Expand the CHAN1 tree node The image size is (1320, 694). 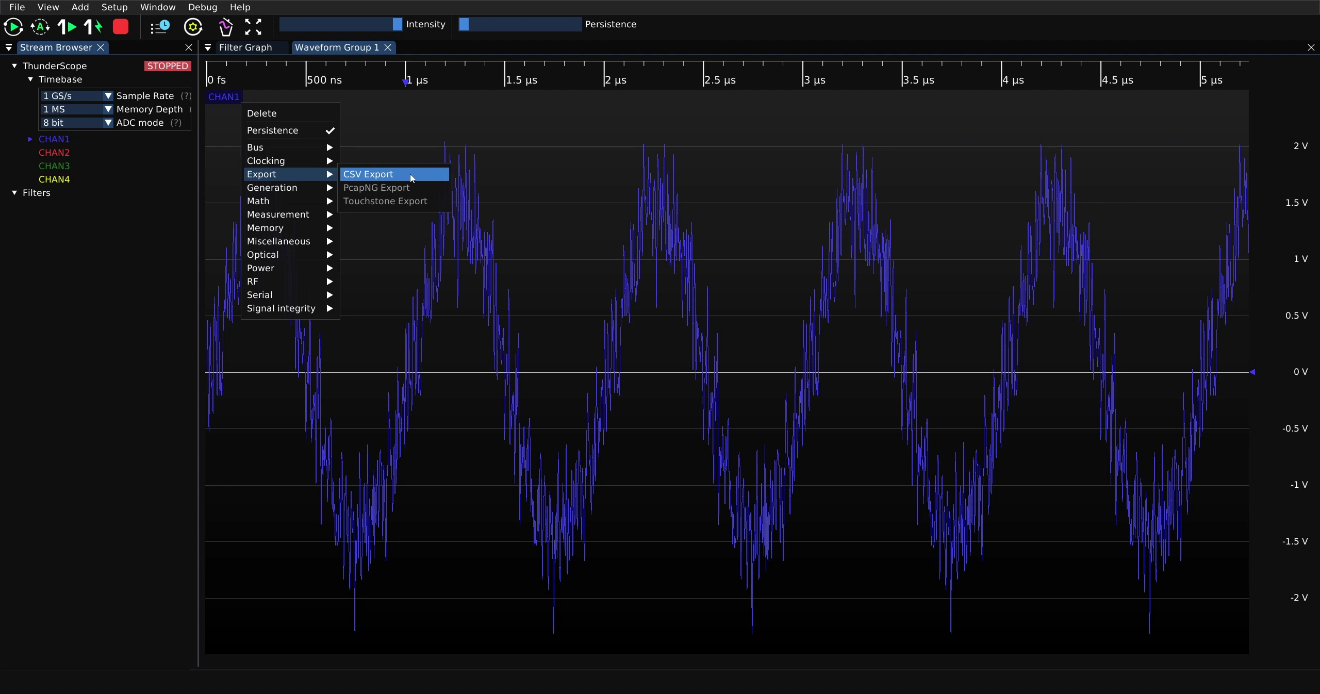[30, 139]
